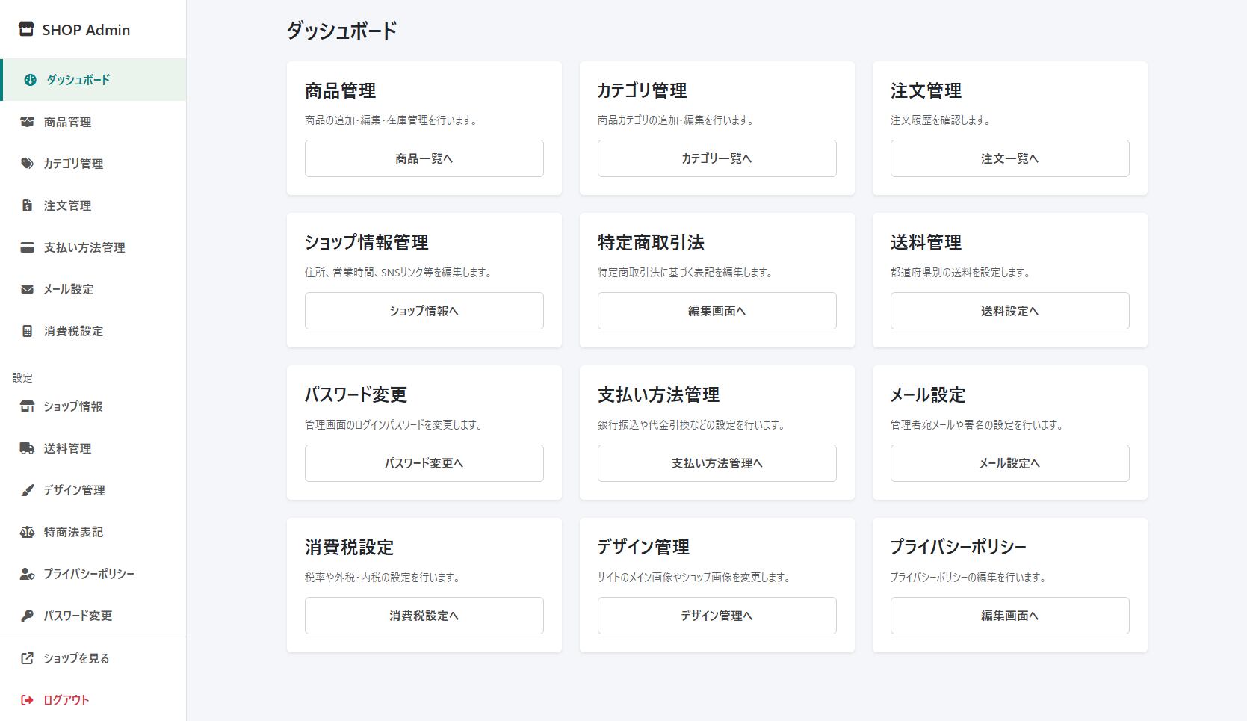Click the box icon beside 商品管理
This screenshot has width=1247, height=721.
tap(27, 122)
